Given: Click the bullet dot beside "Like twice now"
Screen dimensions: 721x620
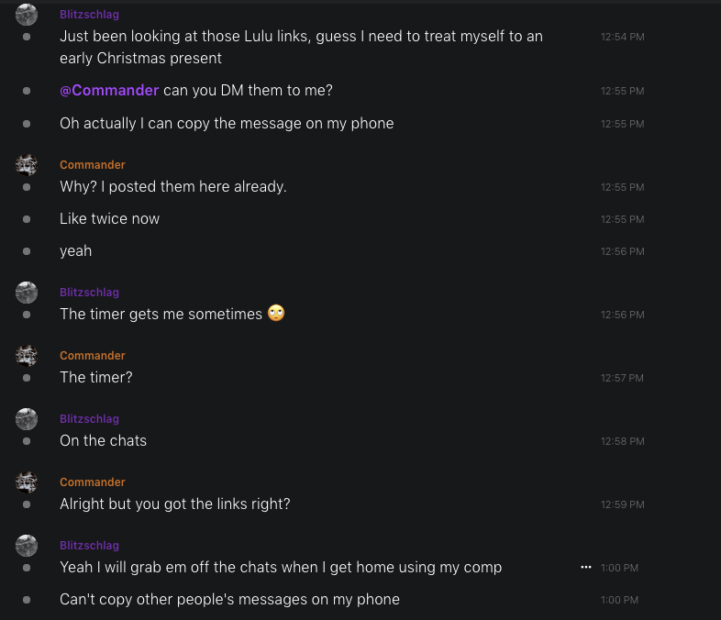Looking at the screenshot, I should (27, 219).
